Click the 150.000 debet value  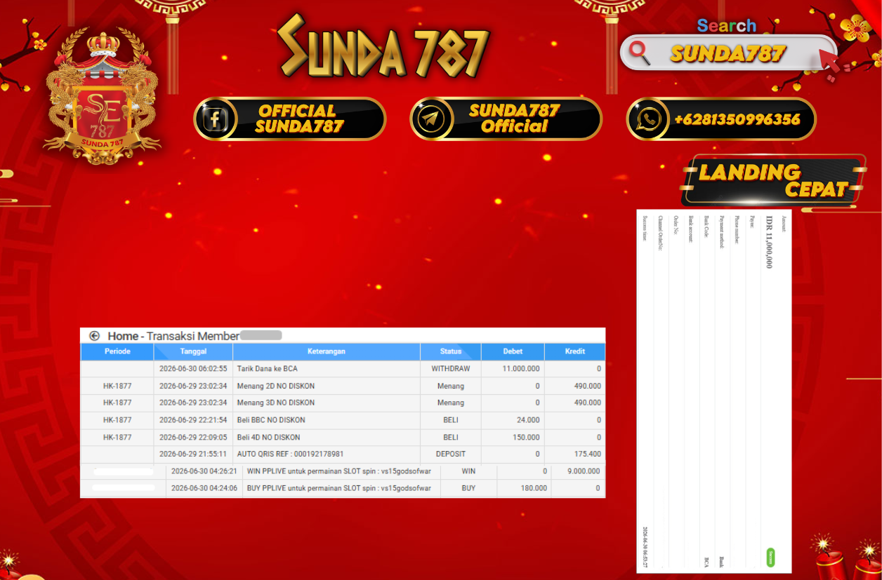[526, 437]
